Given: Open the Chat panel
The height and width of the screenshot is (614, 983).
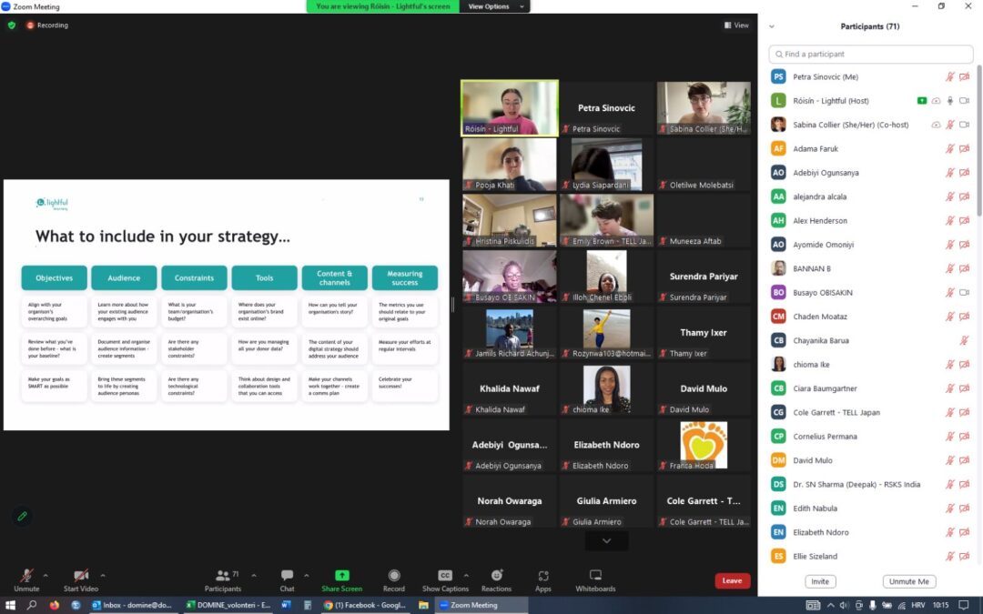Looking at the screenshot, I should point(287,576).
